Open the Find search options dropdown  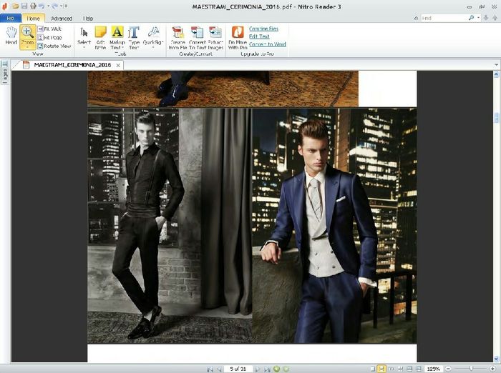(480, 17)
